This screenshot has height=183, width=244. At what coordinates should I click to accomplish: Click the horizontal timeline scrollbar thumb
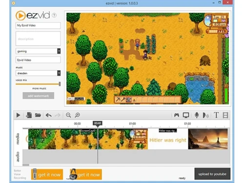pyautogui.click(x=26, y=165)
